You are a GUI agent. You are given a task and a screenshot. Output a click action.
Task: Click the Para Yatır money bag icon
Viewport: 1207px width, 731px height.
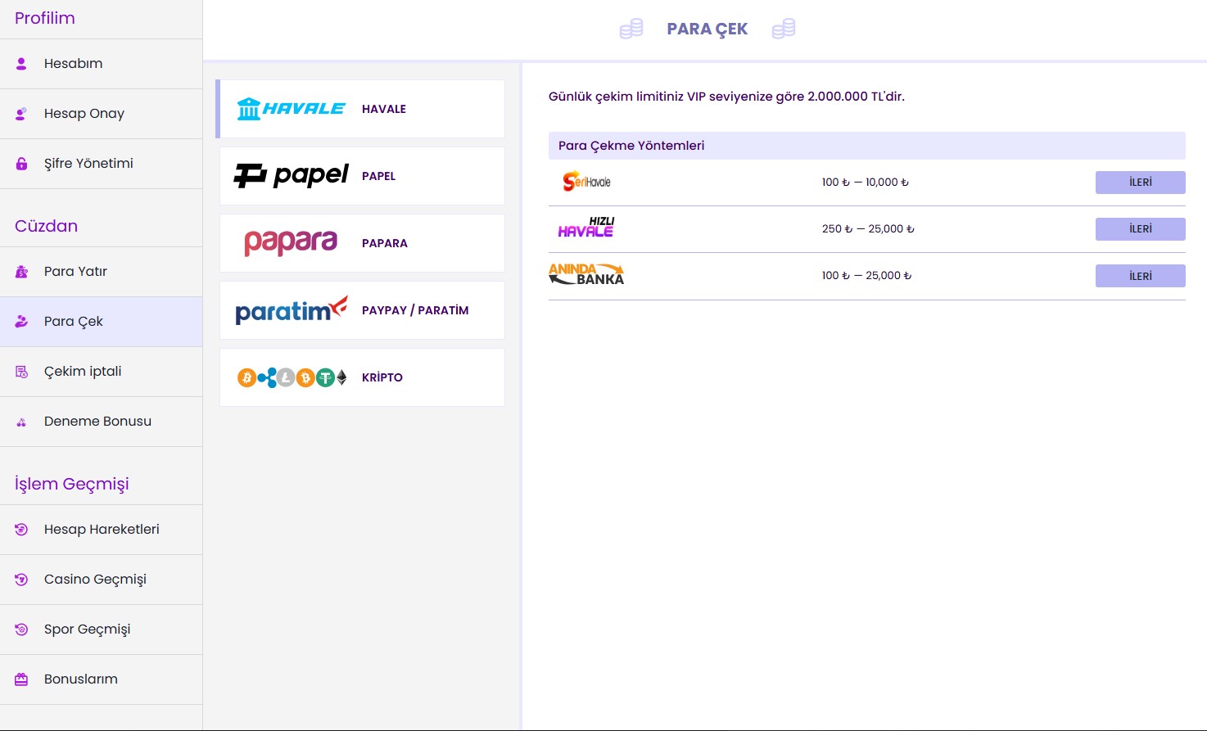pos(21,272)
